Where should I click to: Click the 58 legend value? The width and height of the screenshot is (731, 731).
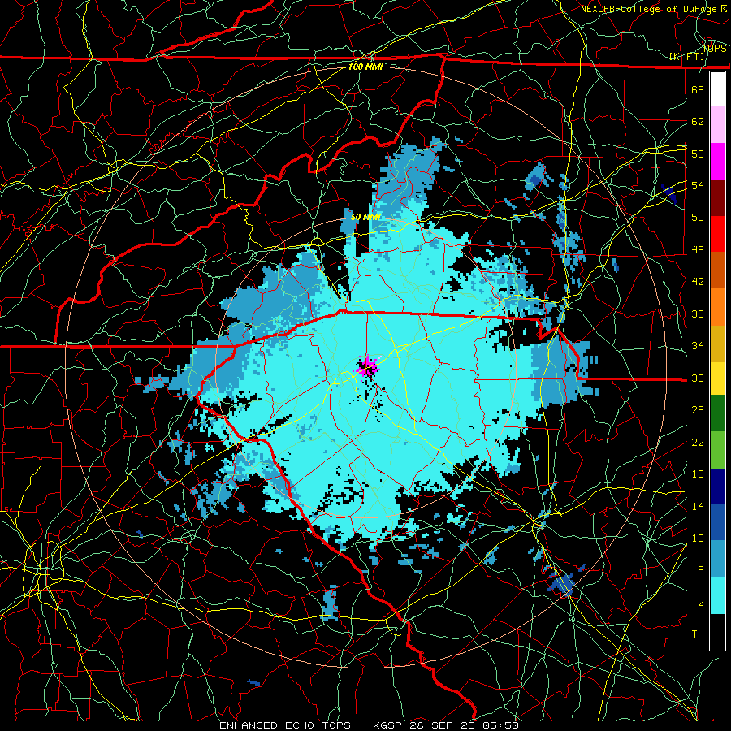pyautogui.click(x=698, y=154)
